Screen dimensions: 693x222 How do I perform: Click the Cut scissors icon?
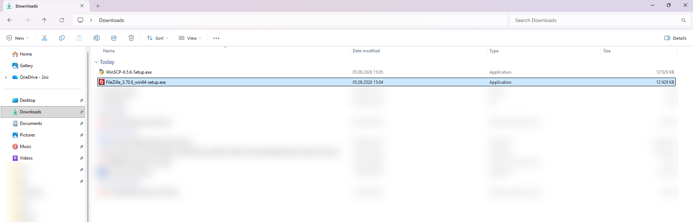point(44,38)
